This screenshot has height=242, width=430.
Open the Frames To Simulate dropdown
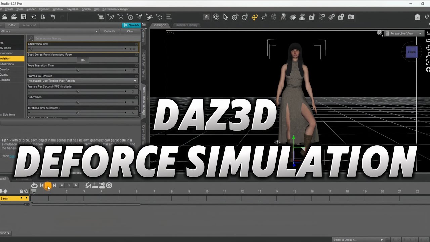pos(83,81)
